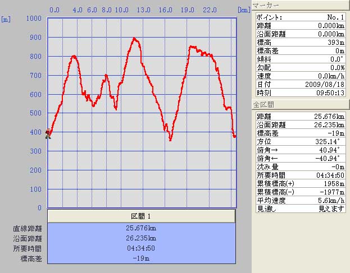Click the 直線距離 label left of the table

click(x=28, y=229)
